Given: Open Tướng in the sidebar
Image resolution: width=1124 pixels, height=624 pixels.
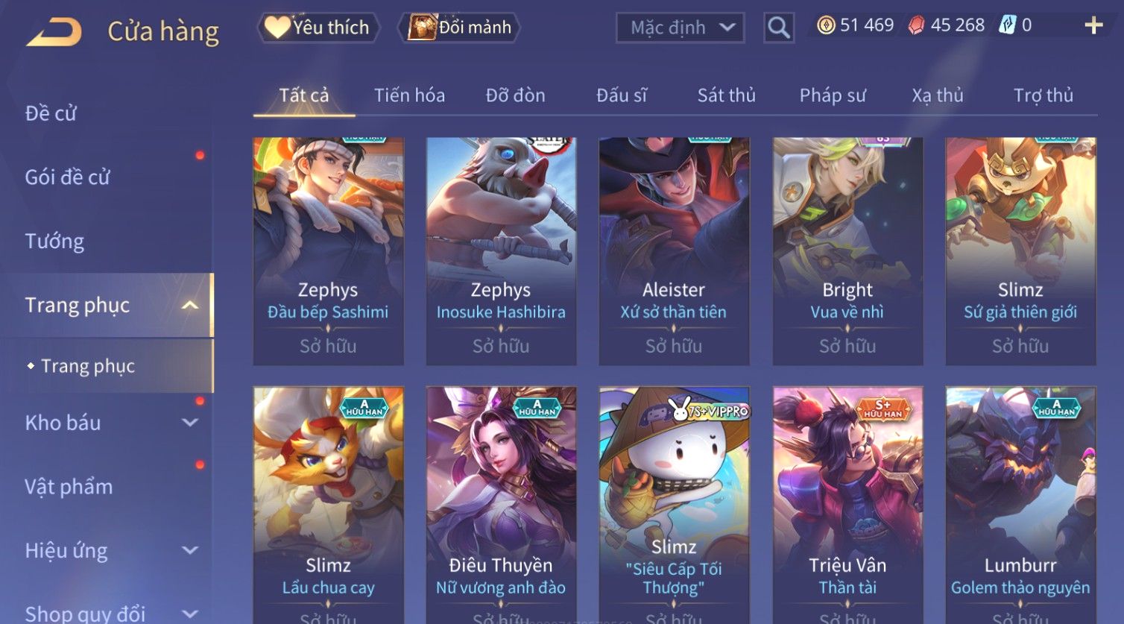Looking at the screenshot, I should pyautogui.click(x=54, y=242).
